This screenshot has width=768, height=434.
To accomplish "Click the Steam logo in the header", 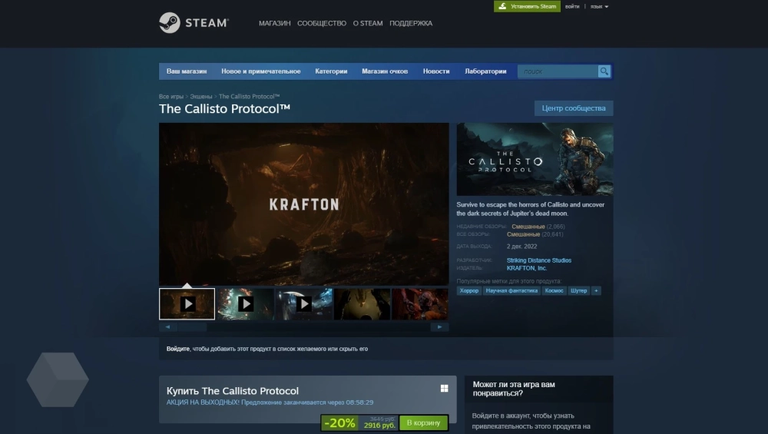I will pyautogui.click(x=193, y=23).
